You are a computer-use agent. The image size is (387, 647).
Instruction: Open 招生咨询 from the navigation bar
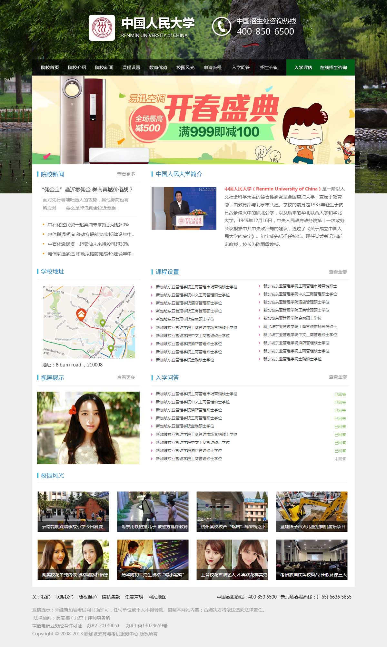pos(269,67)
